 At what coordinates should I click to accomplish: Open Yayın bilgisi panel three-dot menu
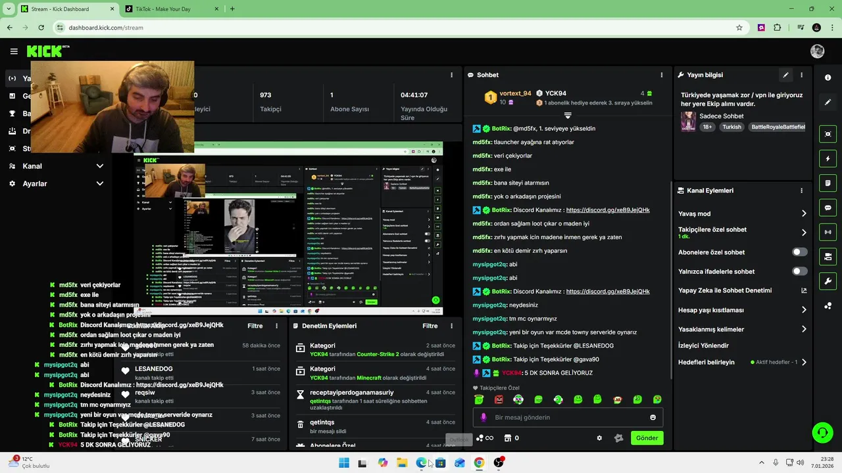pyautogui.click(x=801, y=75)
